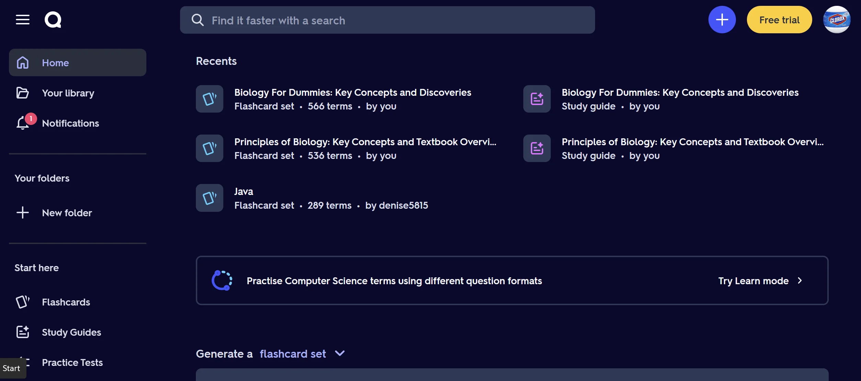Open Flashcards from Start here section
The width and height of the screenshot is (861, 381).
pos(66,302)
